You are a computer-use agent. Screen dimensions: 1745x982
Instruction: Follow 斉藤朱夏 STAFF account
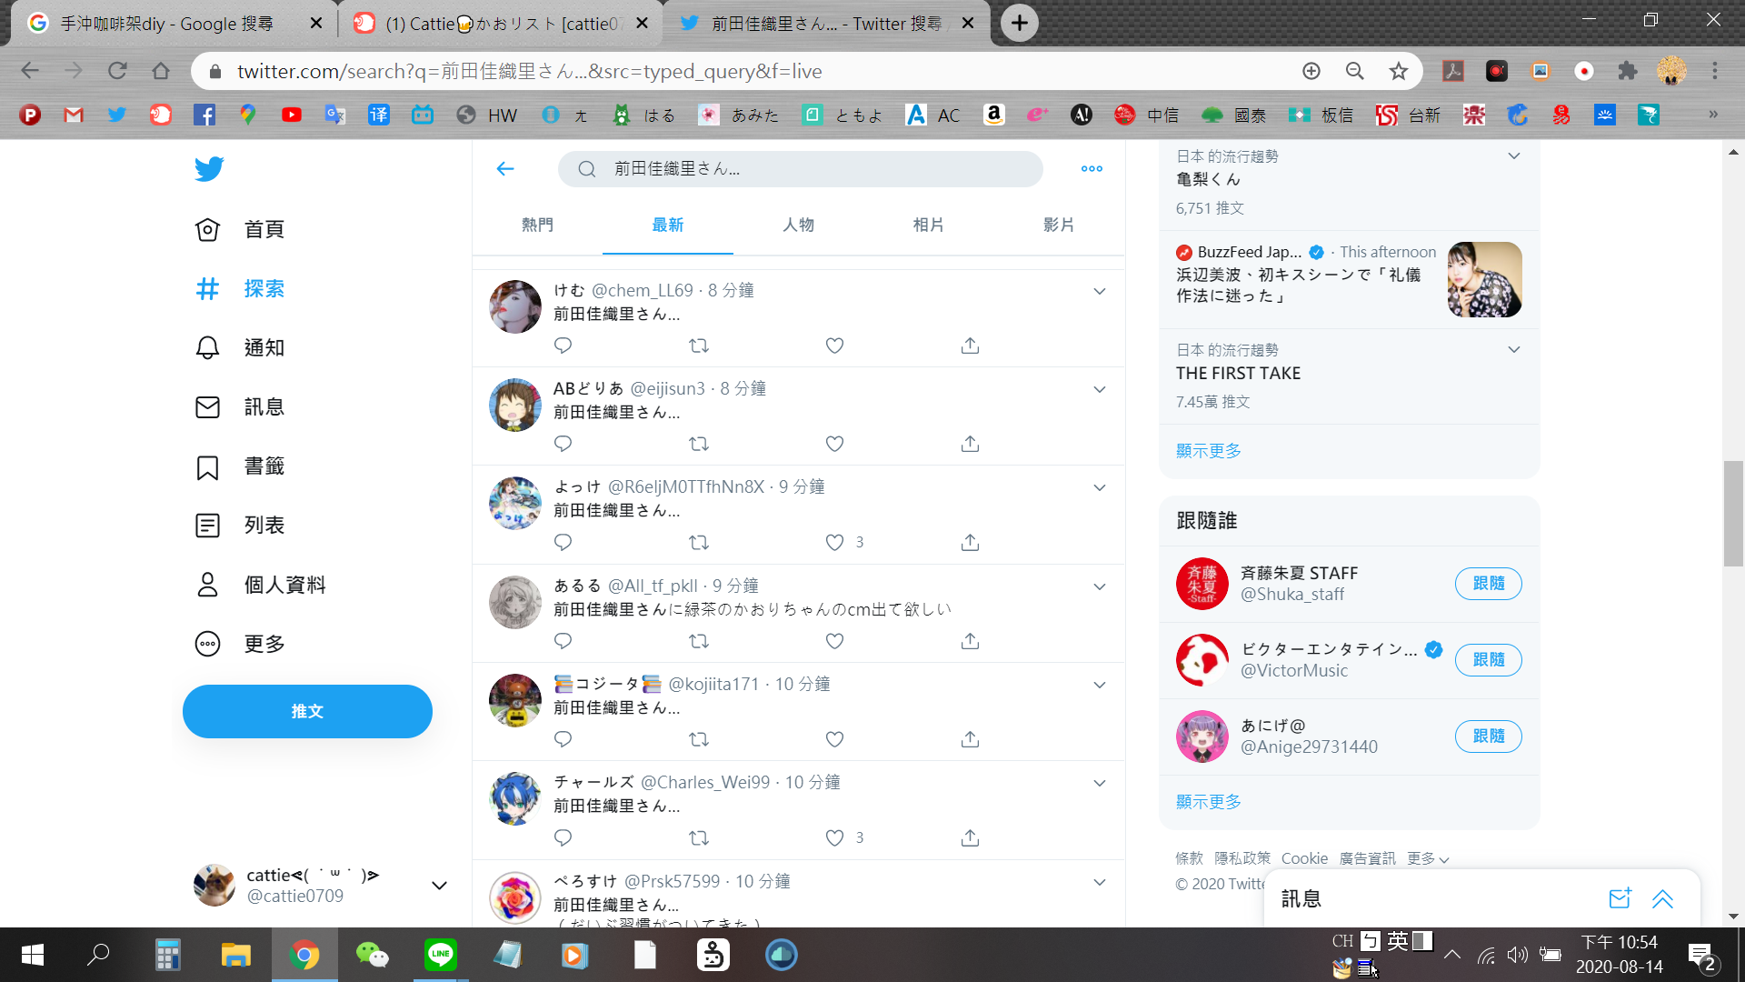click(x=1488, y=584)
